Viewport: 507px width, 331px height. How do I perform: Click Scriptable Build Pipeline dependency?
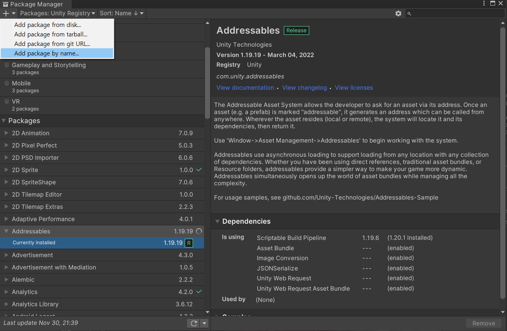tap(291, 238)
